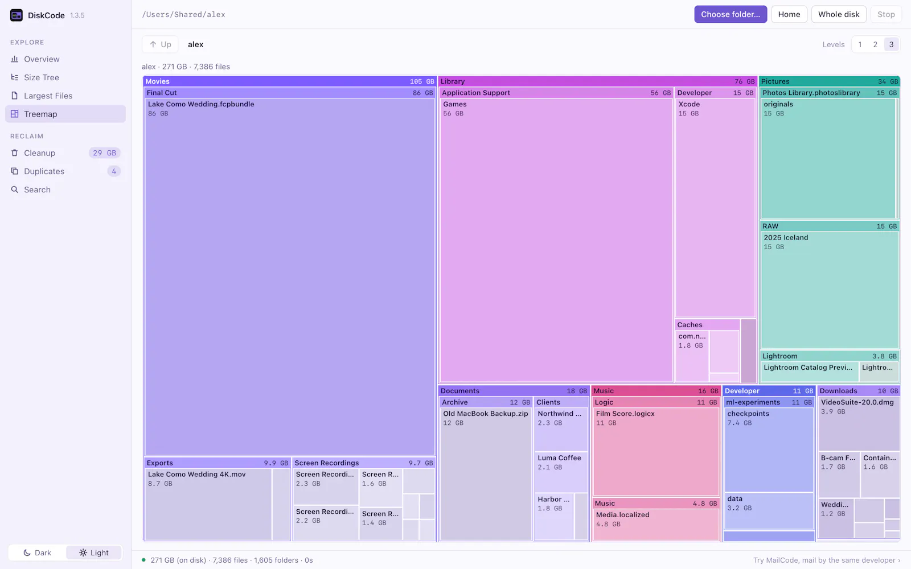
Task: Select the Film Score.logicx block
Action: pyautogui.click(x=656, y=452)
